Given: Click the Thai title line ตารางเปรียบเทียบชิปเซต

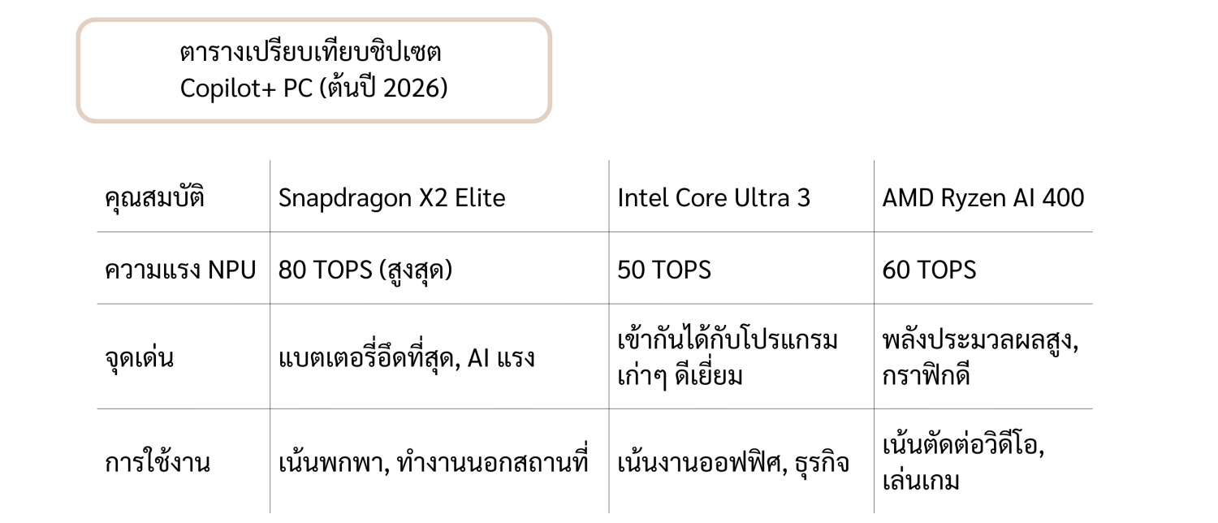Looking at the screenshot, I should (x=311, y=54).
